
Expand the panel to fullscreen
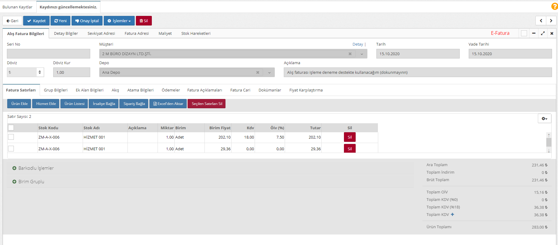(543, 33)
